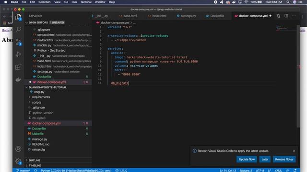
Task: Open the Run menu
Action: tap(74, 2)
